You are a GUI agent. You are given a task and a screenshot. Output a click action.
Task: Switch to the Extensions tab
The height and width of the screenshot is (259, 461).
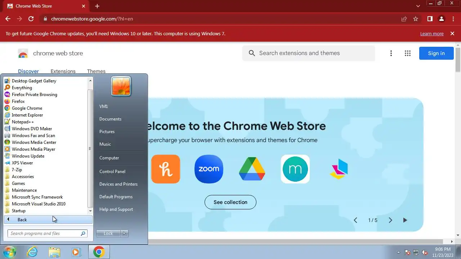click(x=63, y=71)
